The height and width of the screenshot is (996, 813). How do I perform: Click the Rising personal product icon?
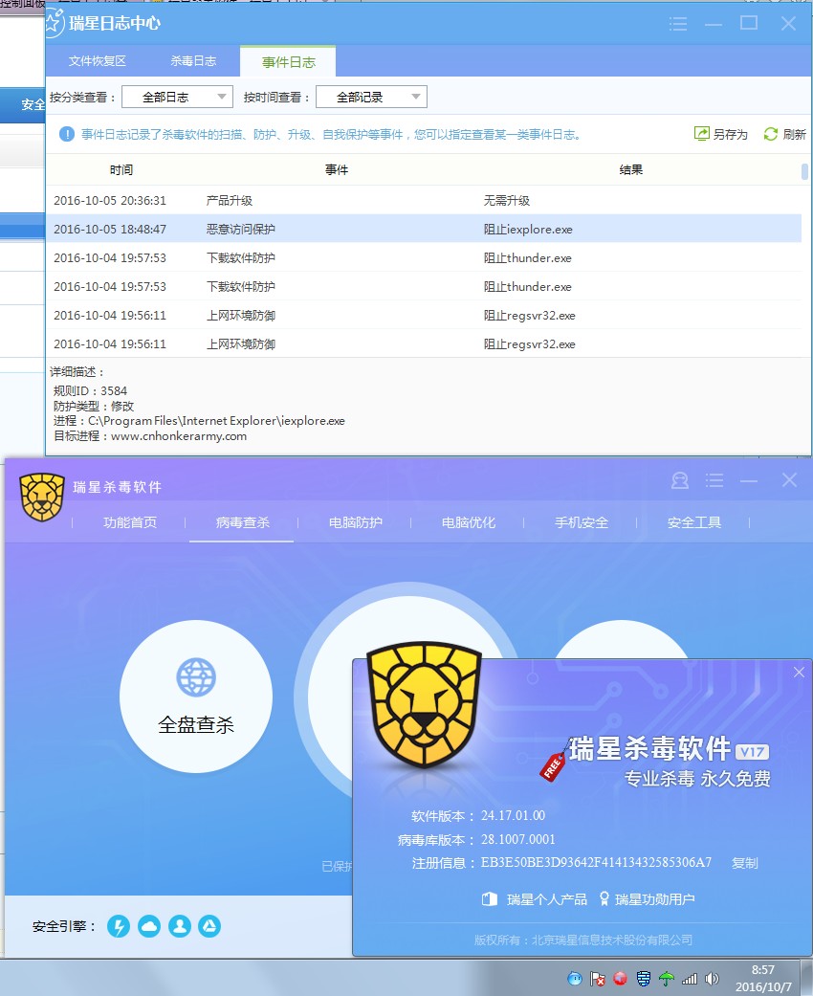(489, 898)
